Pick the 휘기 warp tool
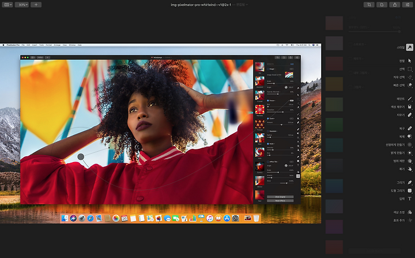This screenshot has width=415, height=258. click(410, 169)
